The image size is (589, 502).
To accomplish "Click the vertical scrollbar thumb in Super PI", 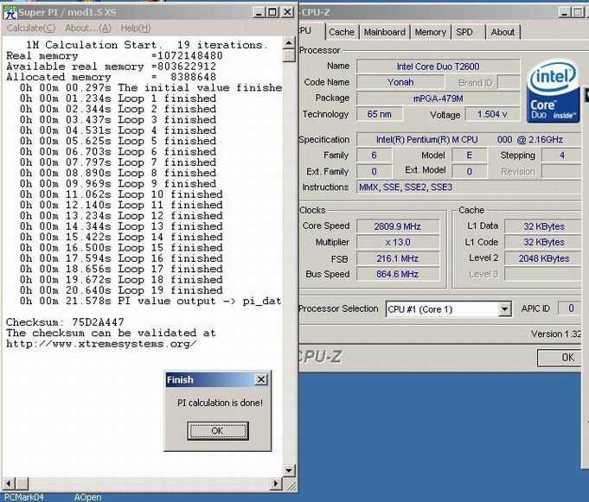I will point(289,55).
